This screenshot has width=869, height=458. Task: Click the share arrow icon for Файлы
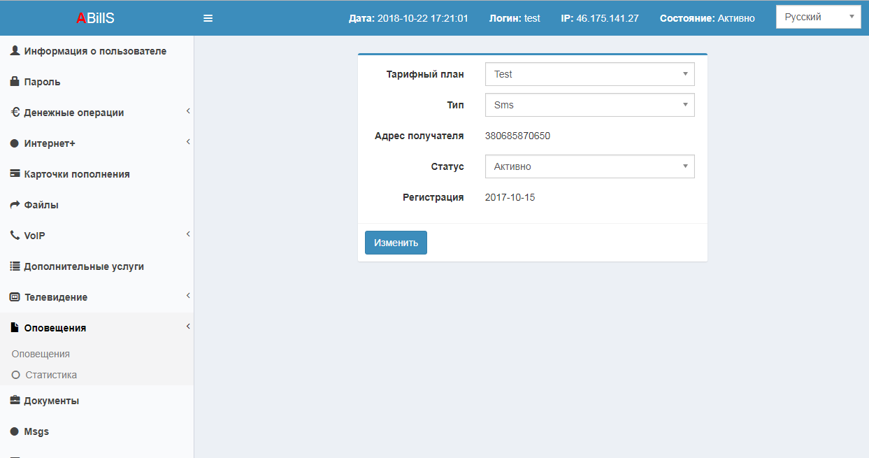click(x=15, y=205)
